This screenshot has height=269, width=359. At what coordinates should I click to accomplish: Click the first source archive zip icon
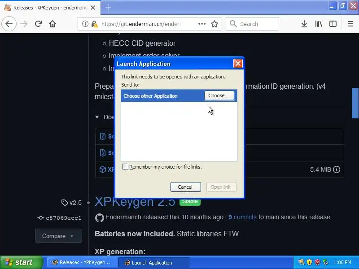pyautogui.click(x=103, y=136)
